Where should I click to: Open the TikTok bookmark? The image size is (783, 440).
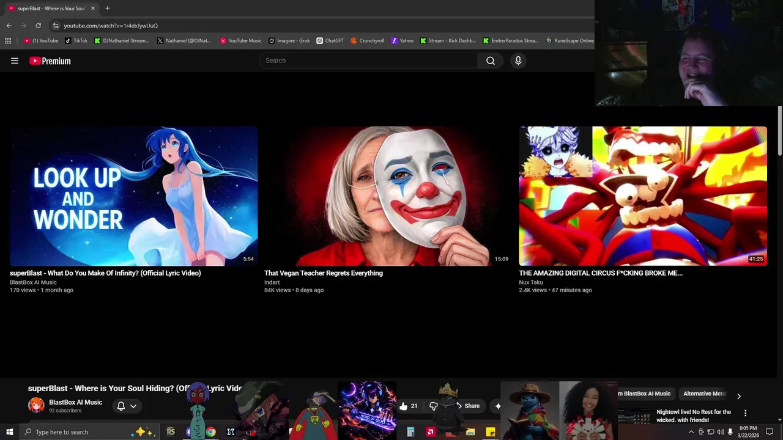(x=76, y=41)
